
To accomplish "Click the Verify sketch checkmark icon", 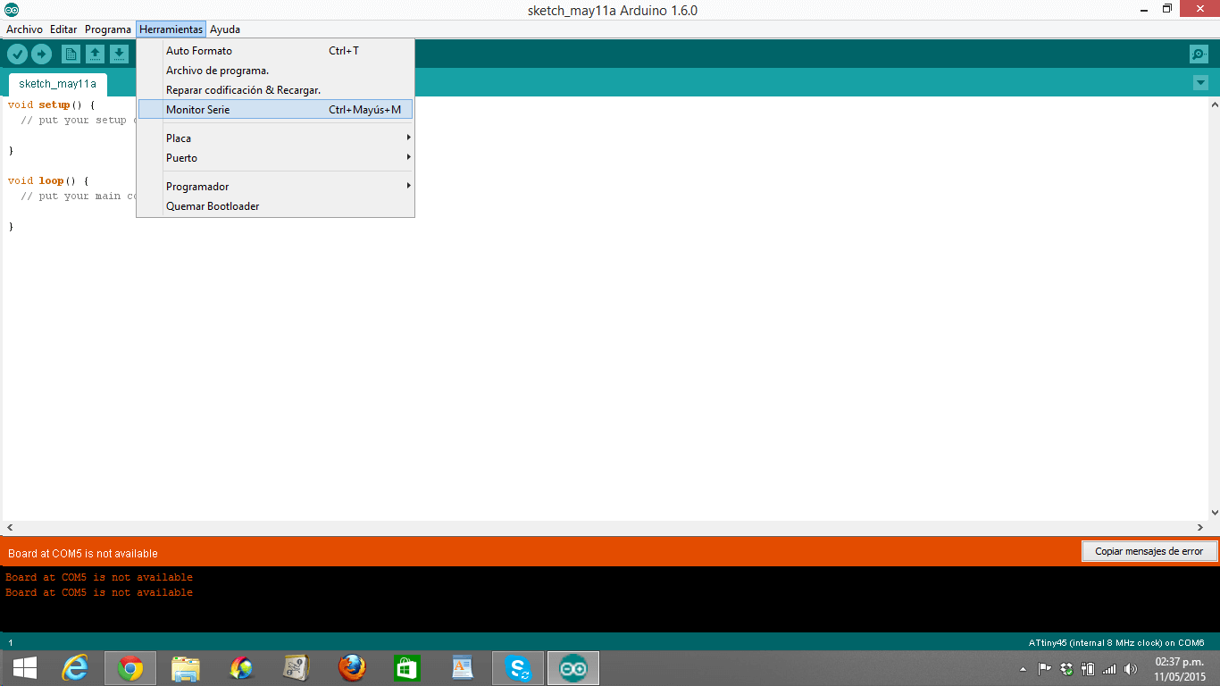I will (x=17, y=54).
